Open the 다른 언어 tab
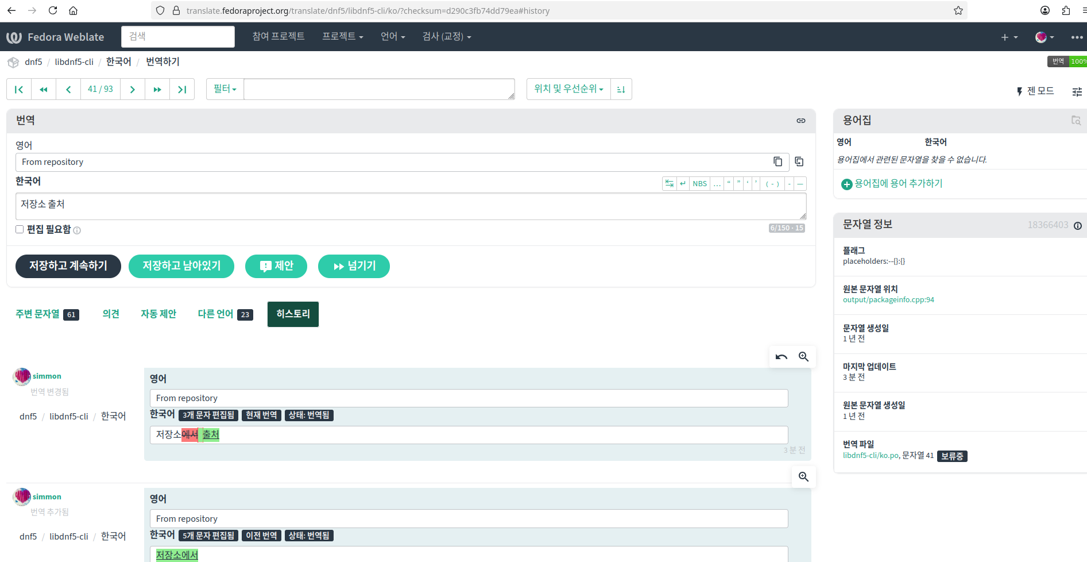This screenshot has width=1087, height=562. [x=216, y=314]
